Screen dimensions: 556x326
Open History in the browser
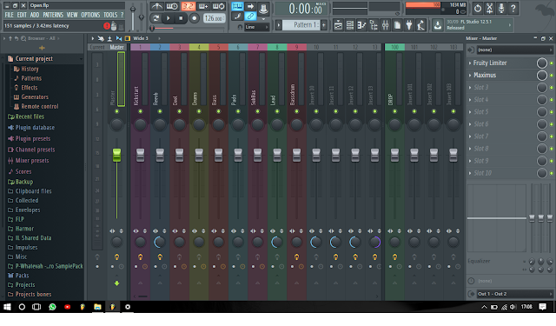tap(30, 69)
